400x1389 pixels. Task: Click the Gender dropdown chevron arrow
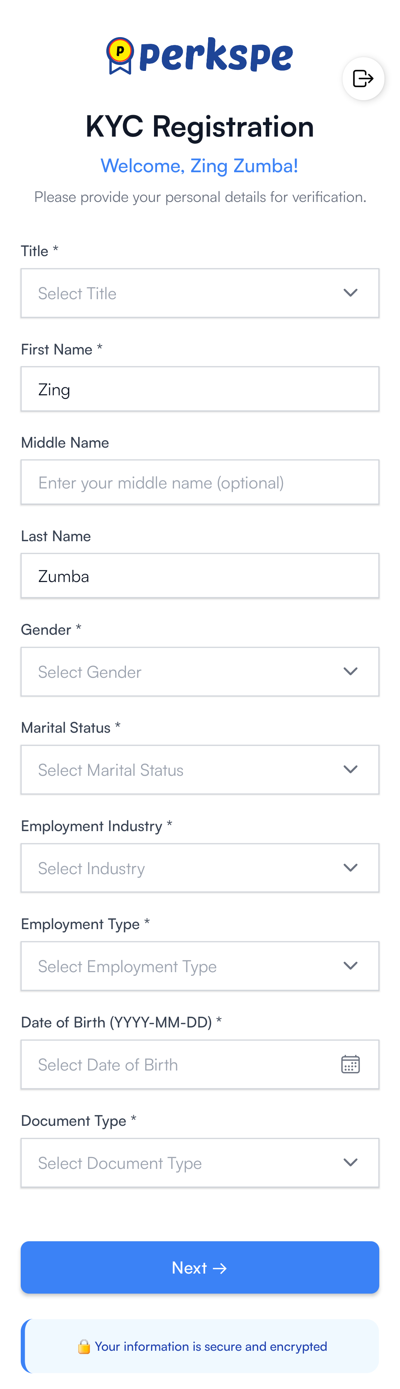tap(350, 671)
